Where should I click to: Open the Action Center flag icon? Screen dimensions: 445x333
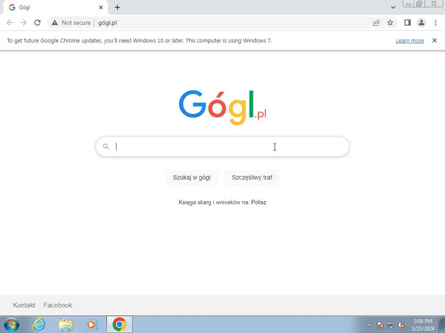click(x=380, y=325)
